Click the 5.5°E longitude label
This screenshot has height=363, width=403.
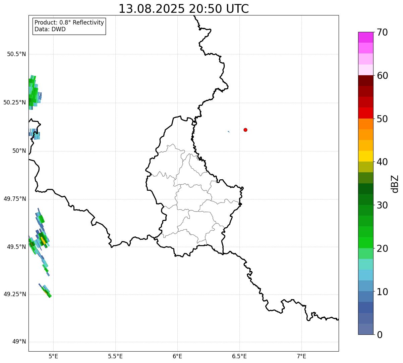[115, 356]
